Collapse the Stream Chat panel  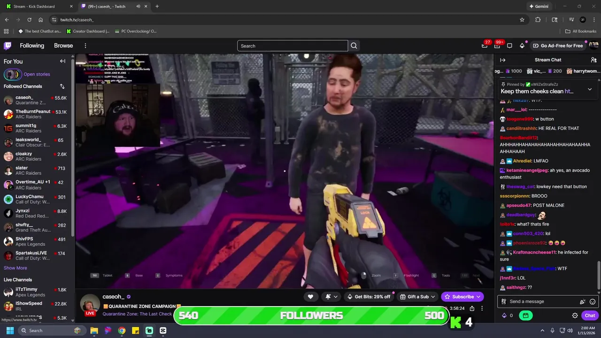pos(502,60)
